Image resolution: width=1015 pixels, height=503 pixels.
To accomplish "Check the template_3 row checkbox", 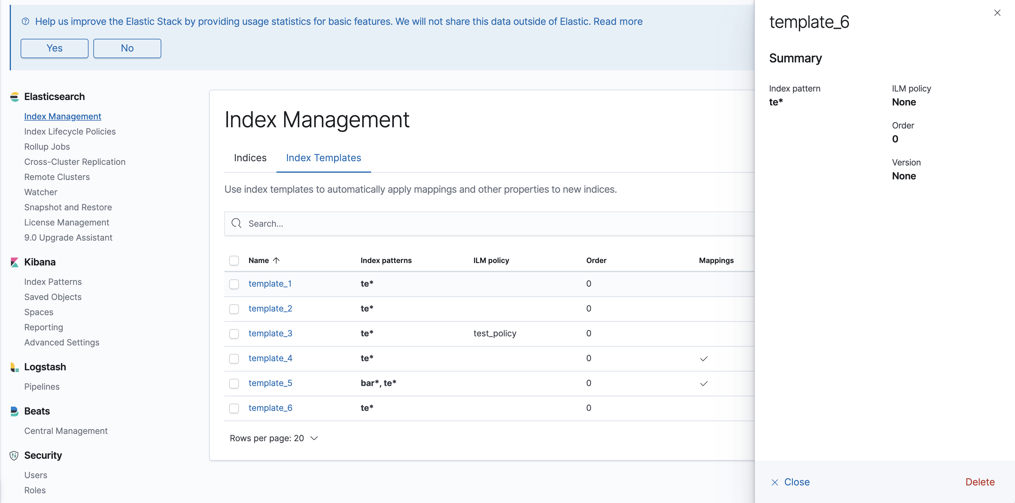I will click(234, 334).
